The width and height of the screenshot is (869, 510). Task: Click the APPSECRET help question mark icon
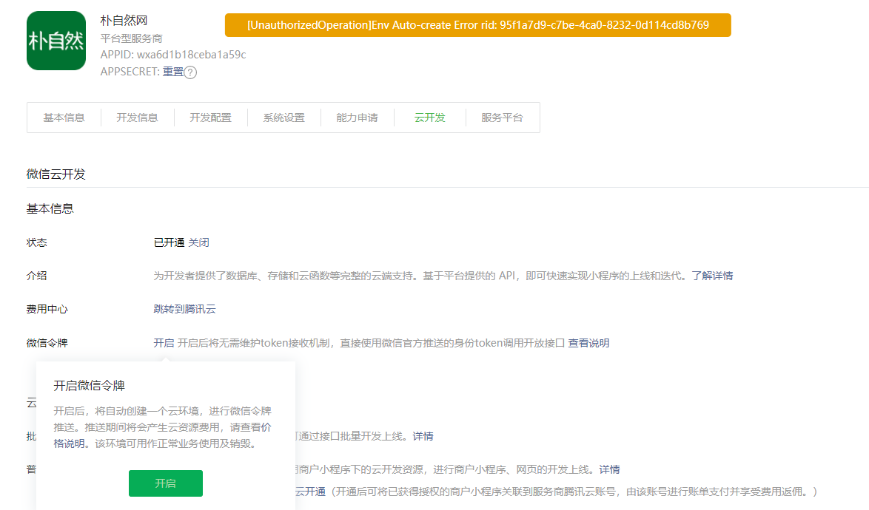tap(190, 72)
